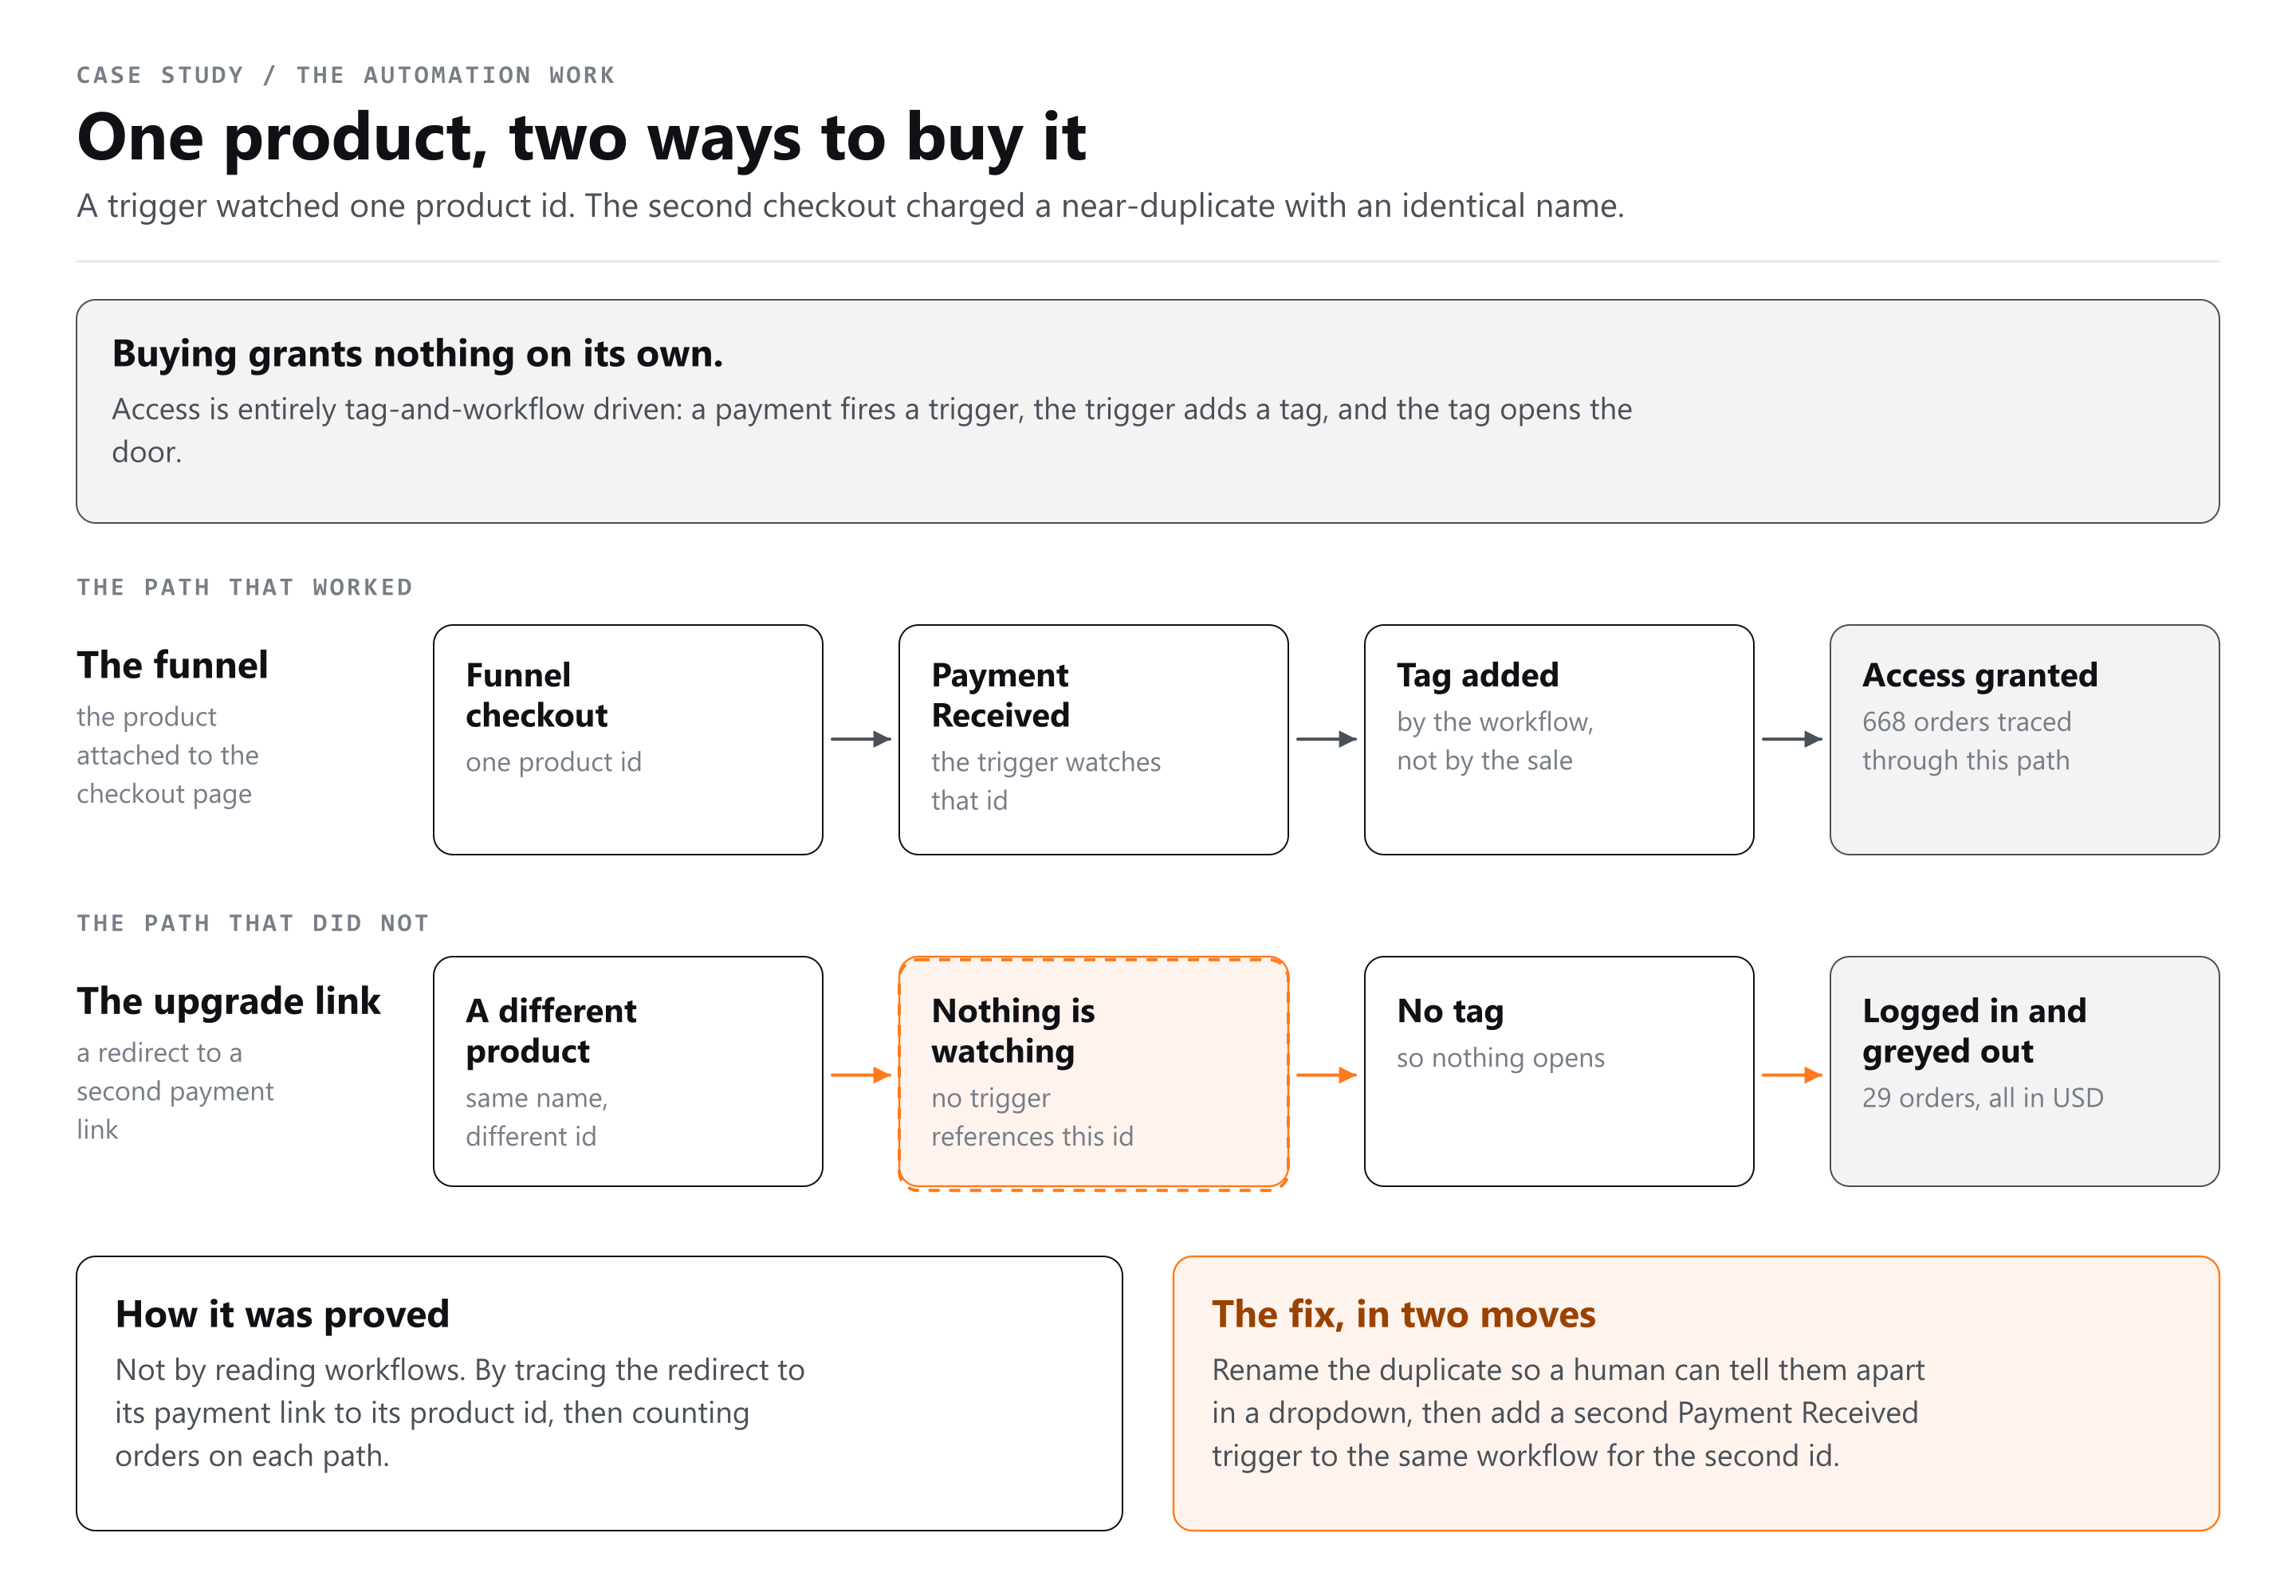Click orange arrow pointing to Logged in box
This screenshot has width=2296, height=1596.
pos(1792,1075)
